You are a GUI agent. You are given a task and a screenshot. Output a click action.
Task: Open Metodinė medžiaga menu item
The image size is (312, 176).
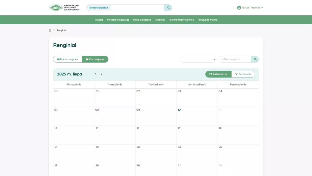118,20
